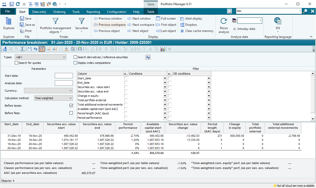Open the Currency dropdown
316x188 pixels.
(x=48, y=91)
